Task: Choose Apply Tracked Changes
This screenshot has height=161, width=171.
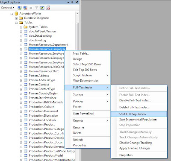Action: (139, 148)
